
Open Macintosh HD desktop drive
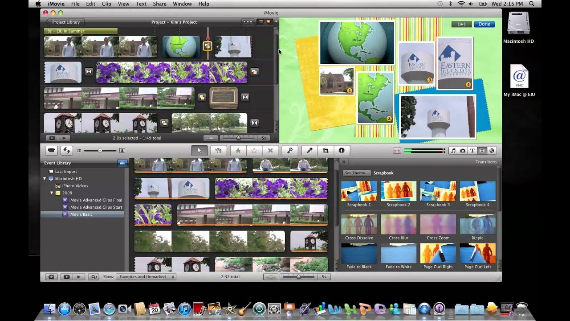[x=518, y=28]
